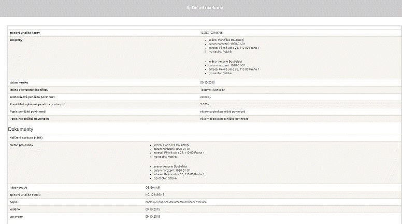Viewport: 402px width, 224px height.
Task: Click the 'platné pro osoby' row label
Action: 21,145
